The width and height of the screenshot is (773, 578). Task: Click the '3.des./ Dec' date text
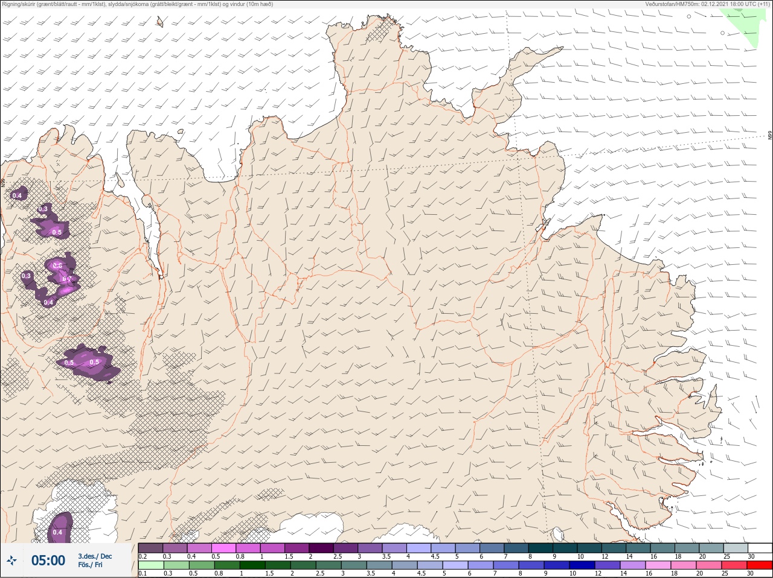[x=95, y=556]
